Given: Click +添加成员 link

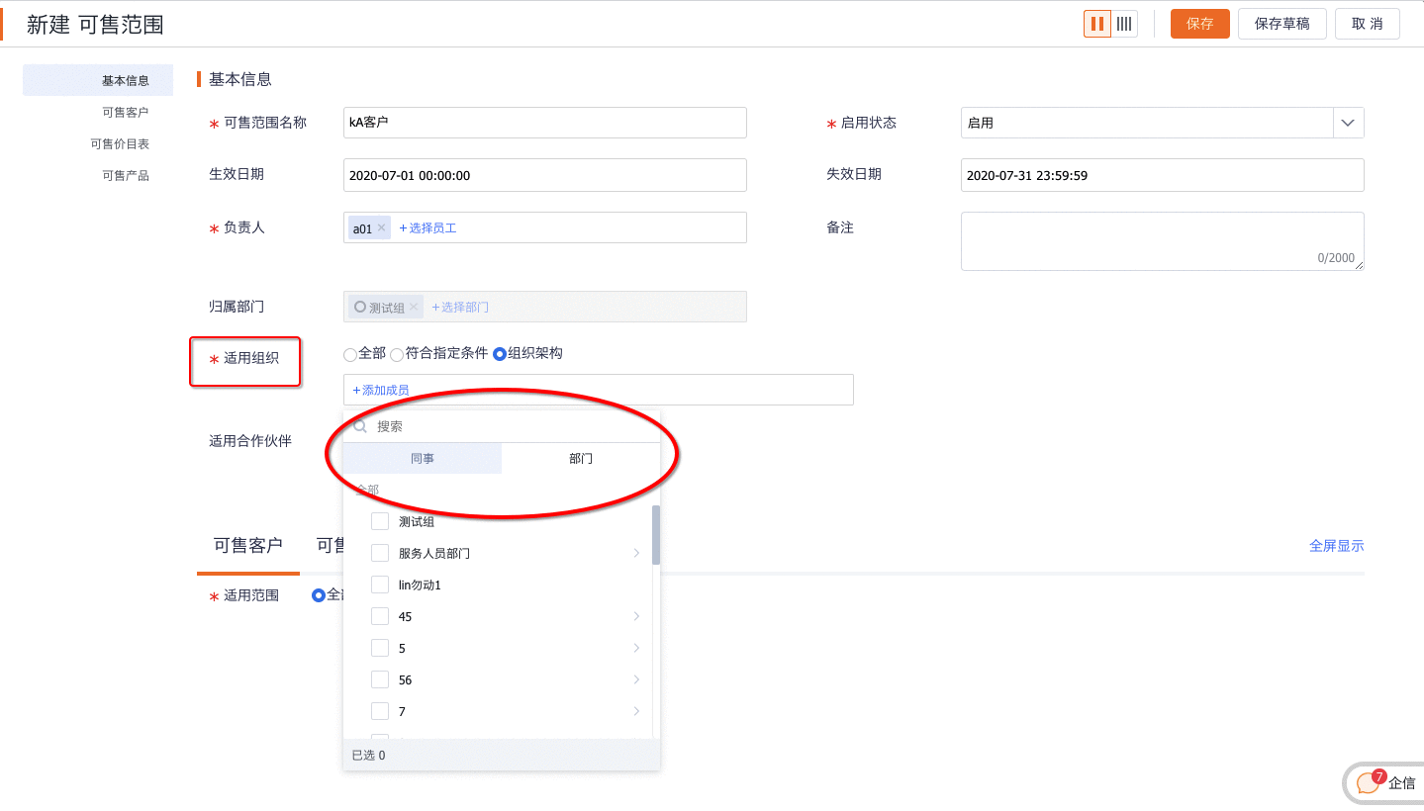Looking at the screenshot, I should pos(381,390).
